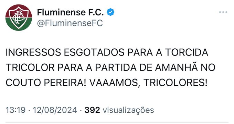Click COUTO PEREIRA! in the tweet text
This screenshot has width=234, height=124.
point(46,83)
